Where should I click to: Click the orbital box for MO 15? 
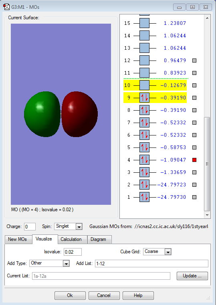[144, 23]
